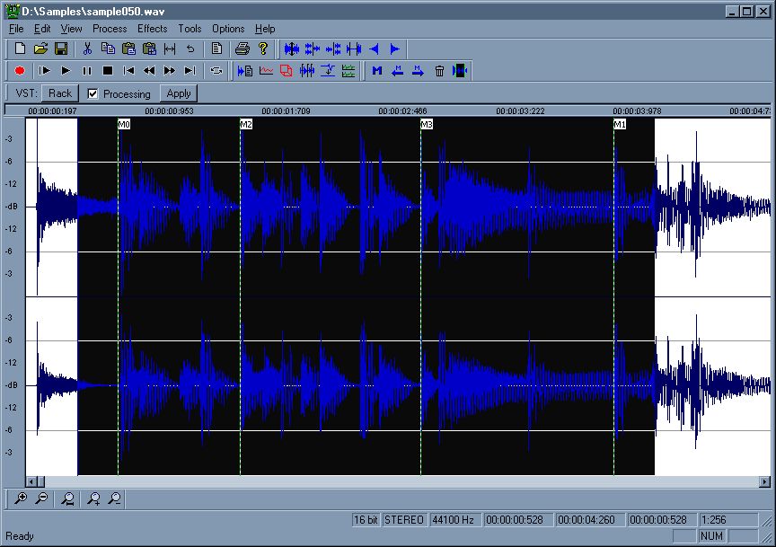Open the Edit menu

pyautogui.click(x=42, y=29)
